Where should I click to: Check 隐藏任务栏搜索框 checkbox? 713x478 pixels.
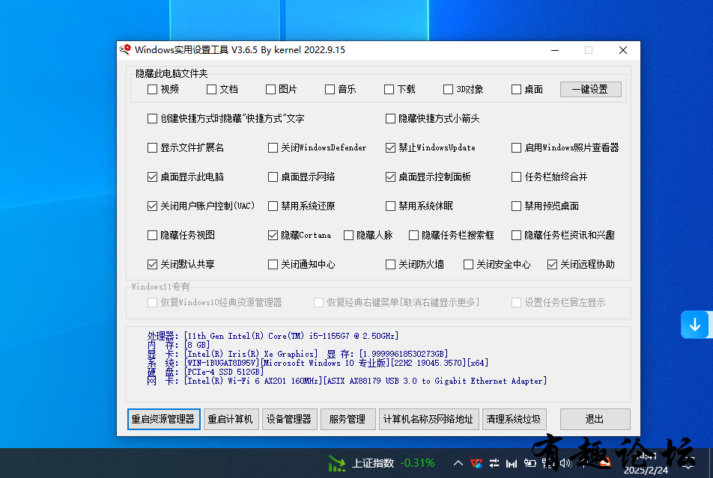point(413,235)
